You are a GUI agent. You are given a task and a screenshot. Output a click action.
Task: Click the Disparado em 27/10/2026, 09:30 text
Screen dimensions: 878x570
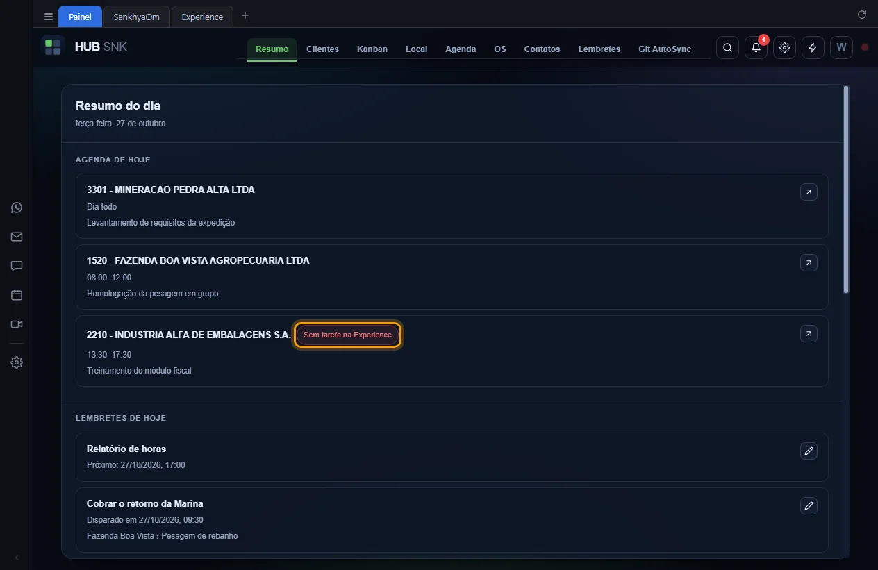(145, 520)
